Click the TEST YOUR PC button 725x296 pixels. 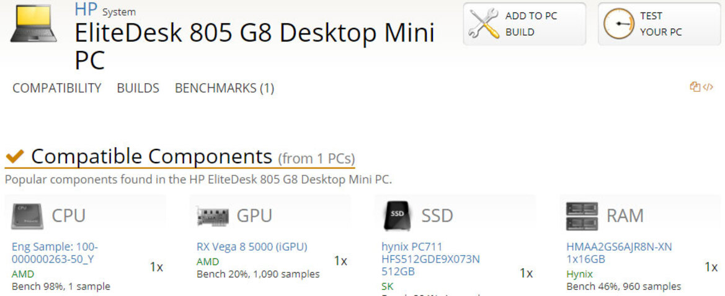tap(659, 24)
